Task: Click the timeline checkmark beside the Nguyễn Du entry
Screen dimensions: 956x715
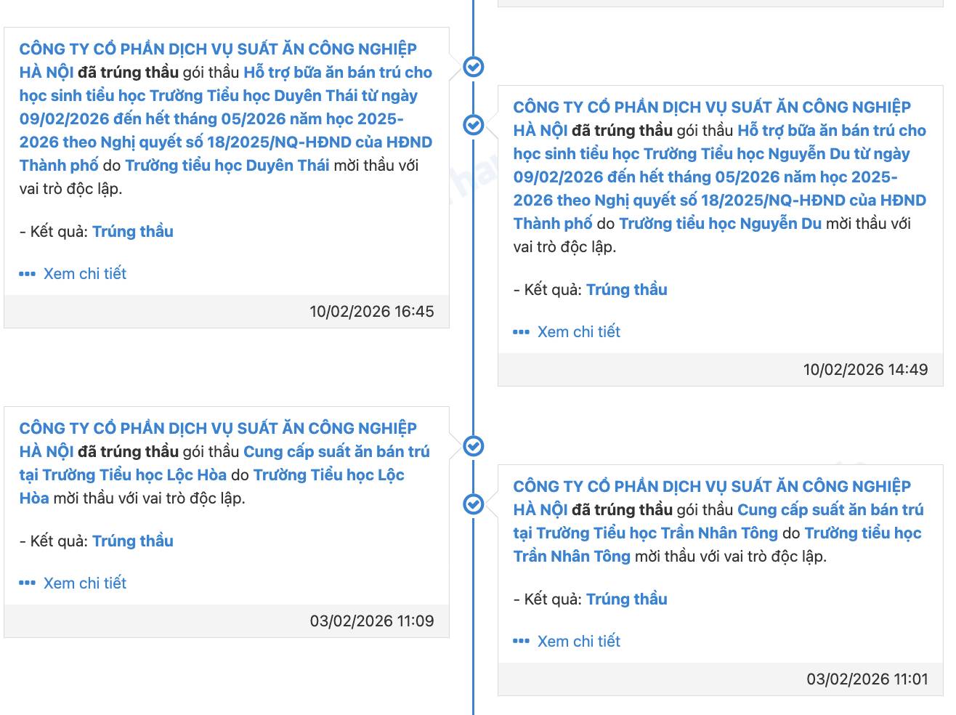Action: [474, 125]
